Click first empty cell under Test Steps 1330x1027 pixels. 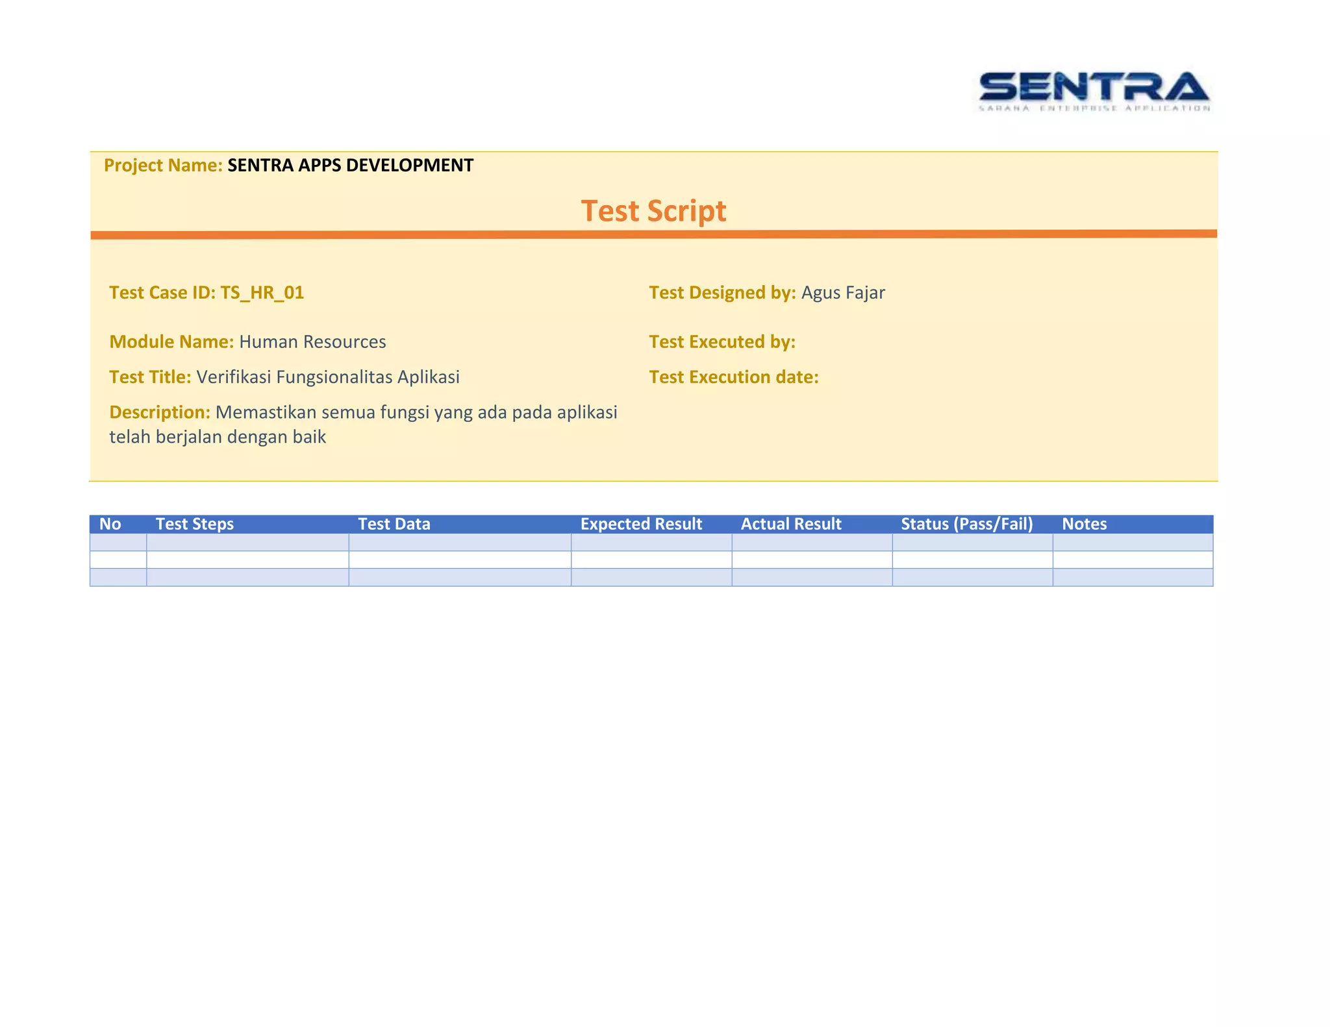coord(247,543)
